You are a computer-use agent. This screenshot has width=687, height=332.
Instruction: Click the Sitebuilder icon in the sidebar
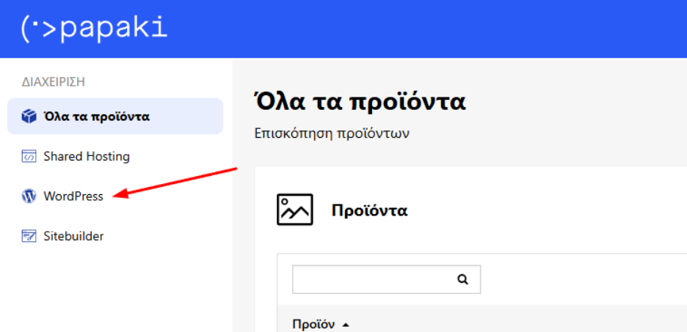click(x=29, y=236)
